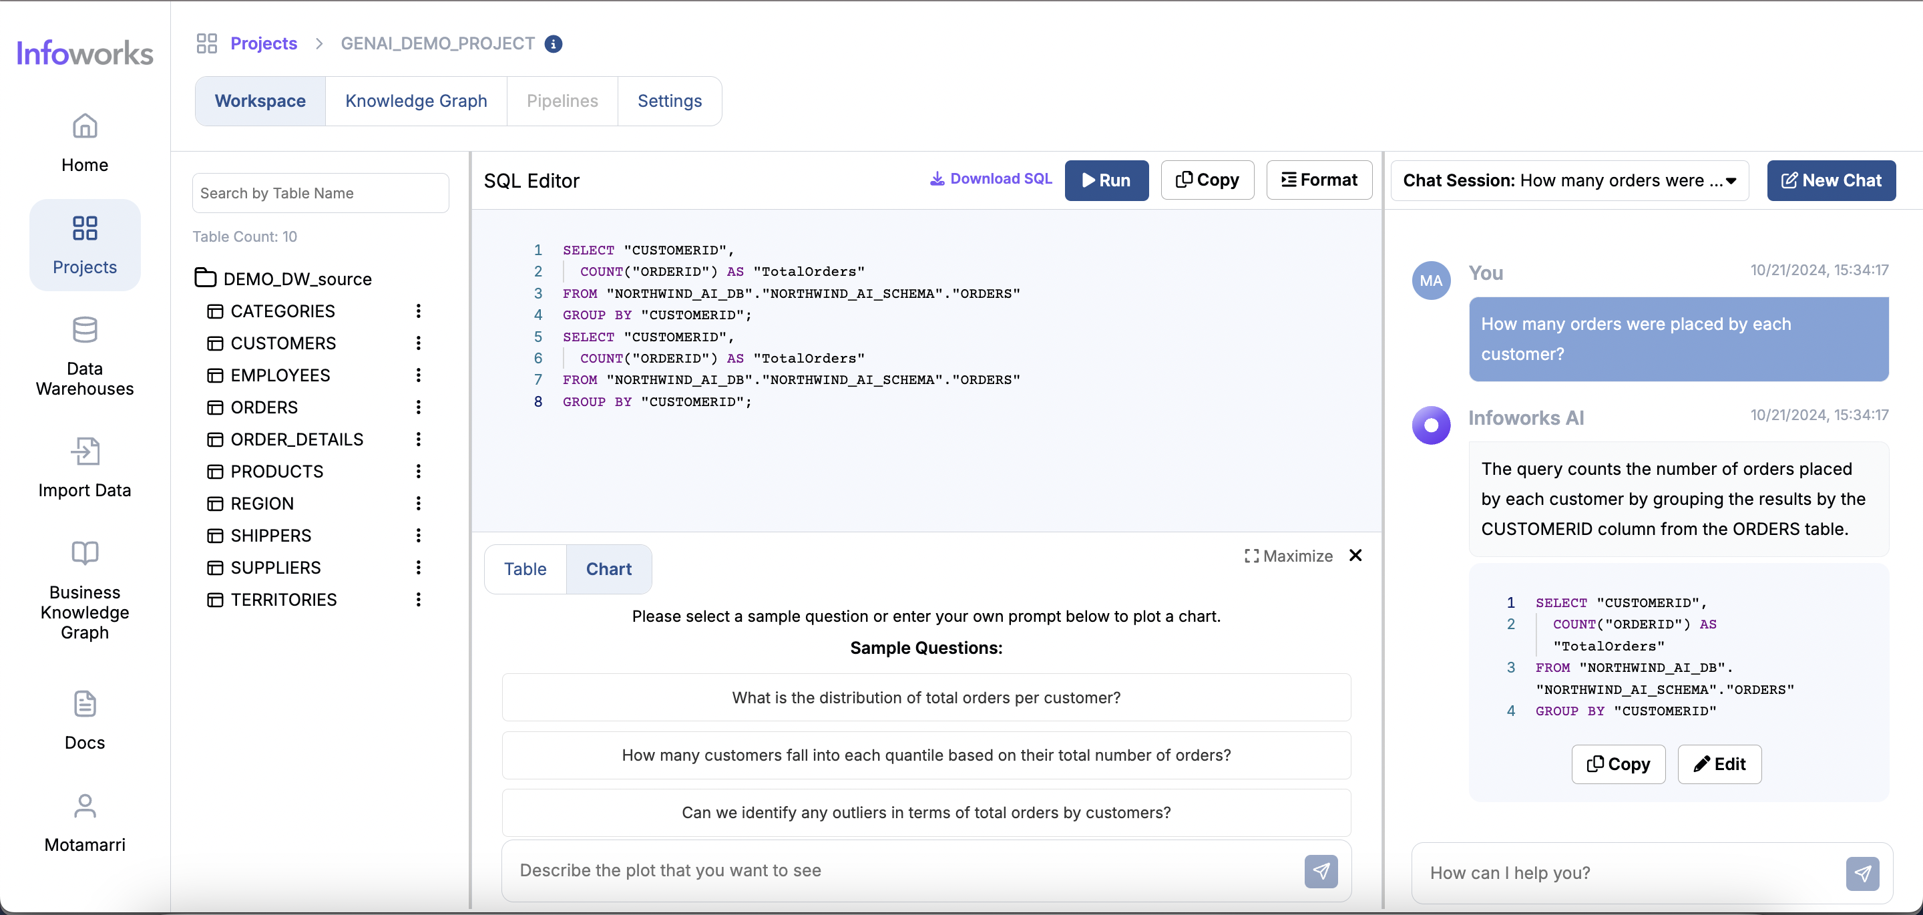Select the Projects grid icon in sidebar
The height and width of the screenshot is (915, 1923).
(84, 228)
